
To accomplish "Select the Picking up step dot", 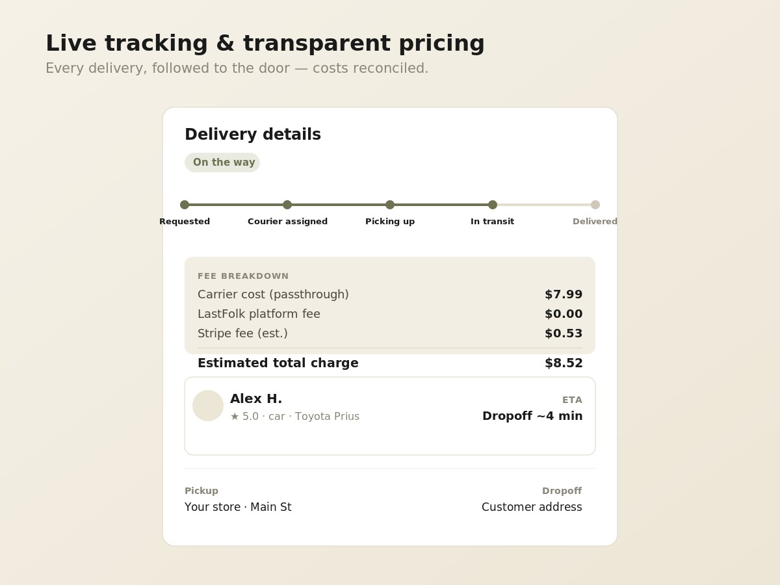I will tap(390, 205).
